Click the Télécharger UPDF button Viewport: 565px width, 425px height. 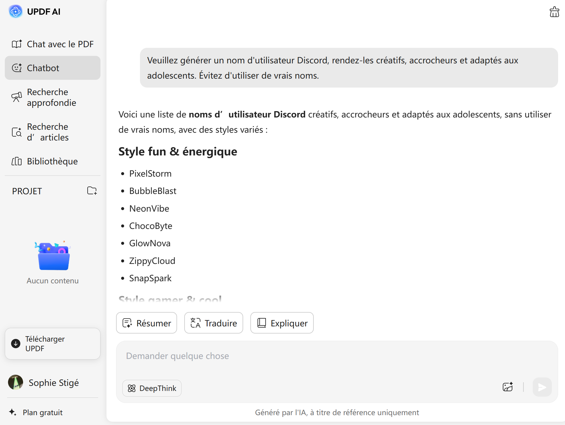click(53, 344)
